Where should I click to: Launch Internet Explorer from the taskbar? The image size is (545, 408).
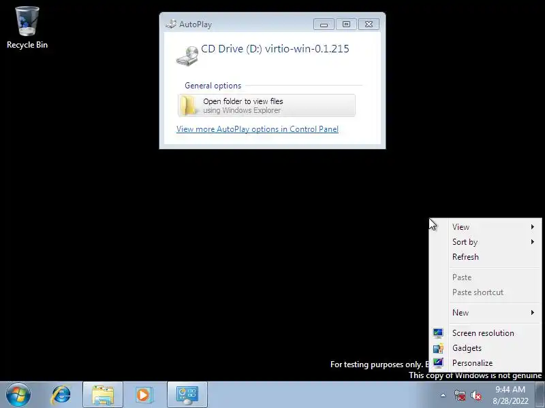pyautogui.click(x=61, y=395)
